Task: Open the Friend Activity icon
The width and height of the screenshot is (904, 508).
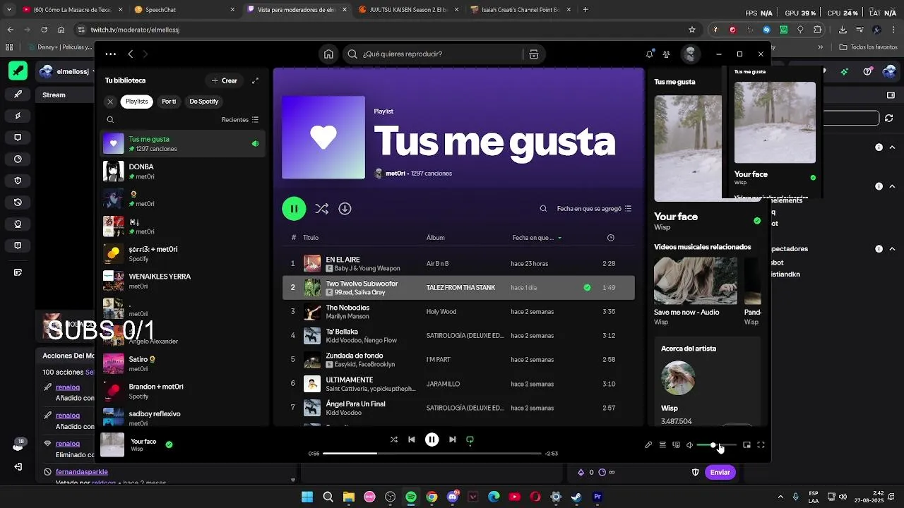Action: point(666,54)
